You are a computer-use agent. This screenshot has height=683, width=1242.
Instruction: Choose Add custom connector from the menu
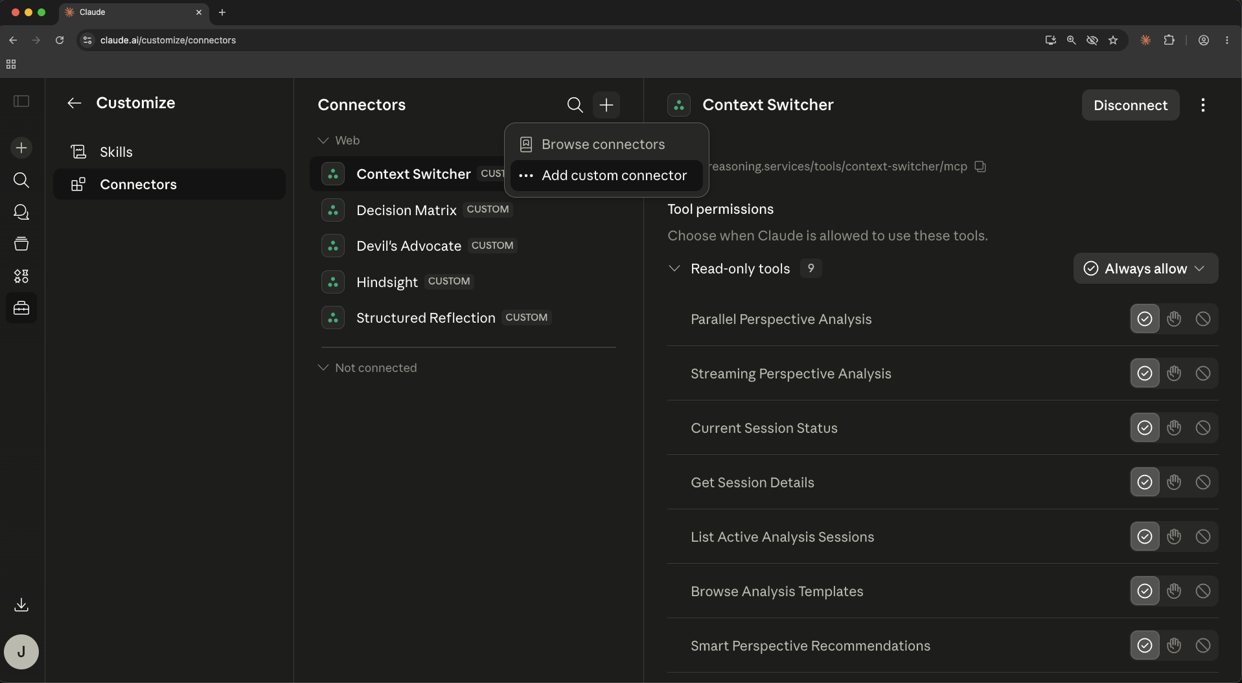click(606, 176)
